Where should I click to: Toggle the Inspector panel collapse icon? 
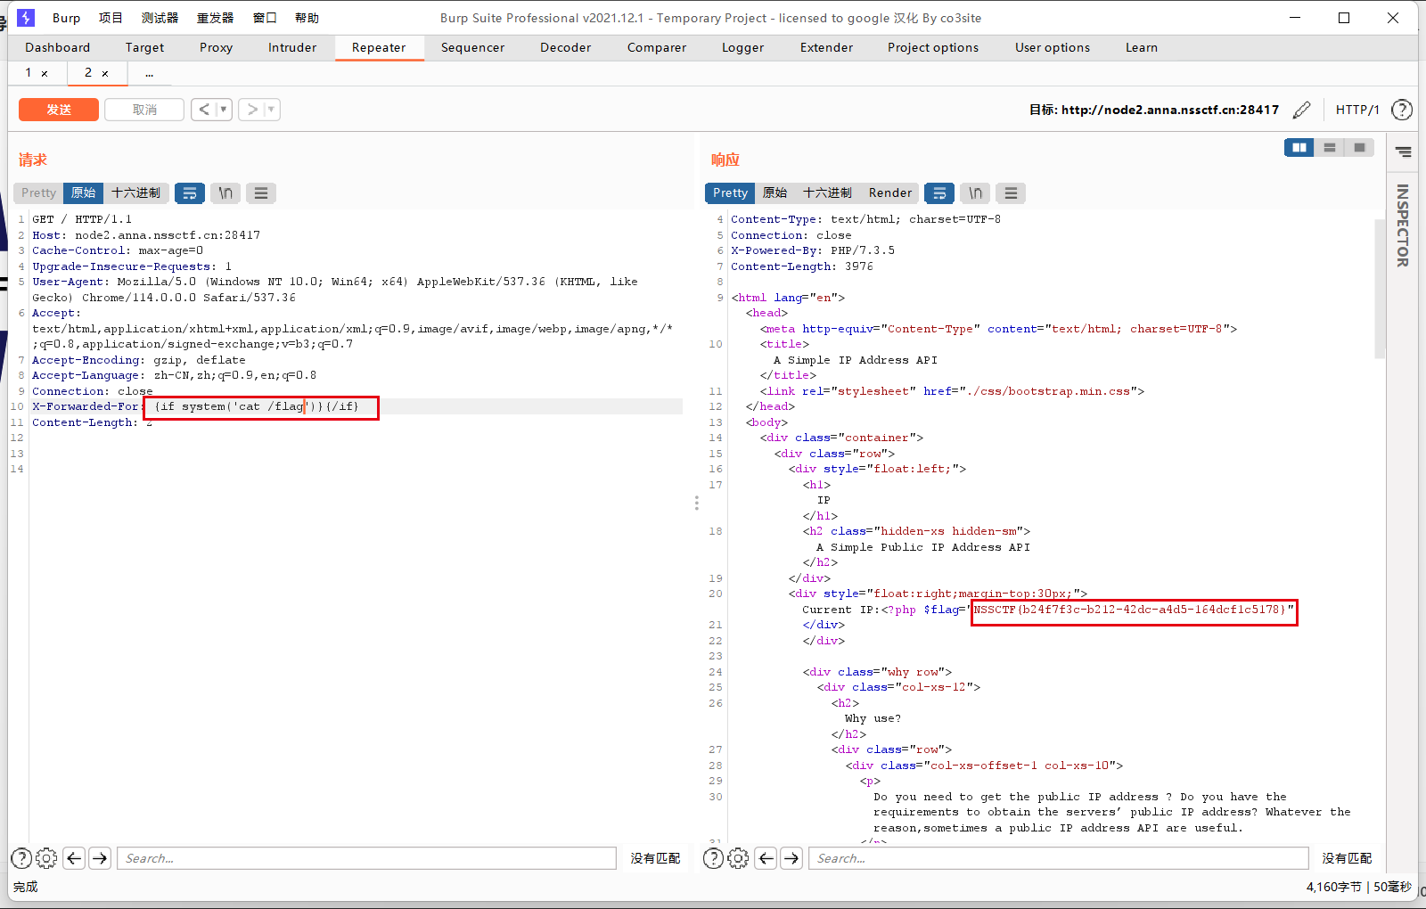(x=1404, y=152)
